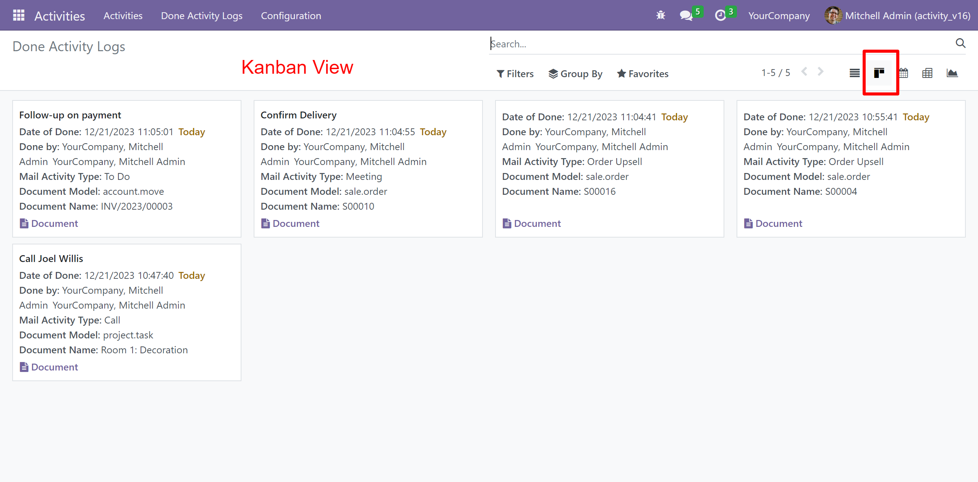This screenshot has height=482, width=978.
Task: Open the Done Activity Logs menu
Action: [x=202, y=16]
